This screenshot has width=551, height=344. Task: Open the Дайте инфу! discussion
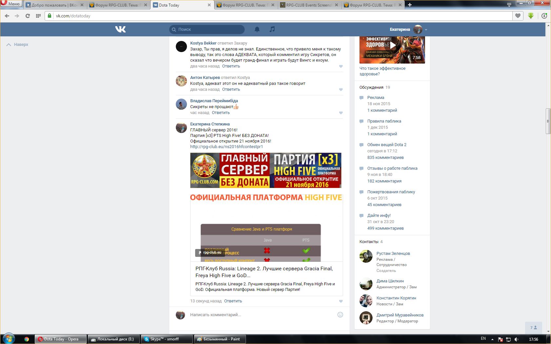coord(379,216)
